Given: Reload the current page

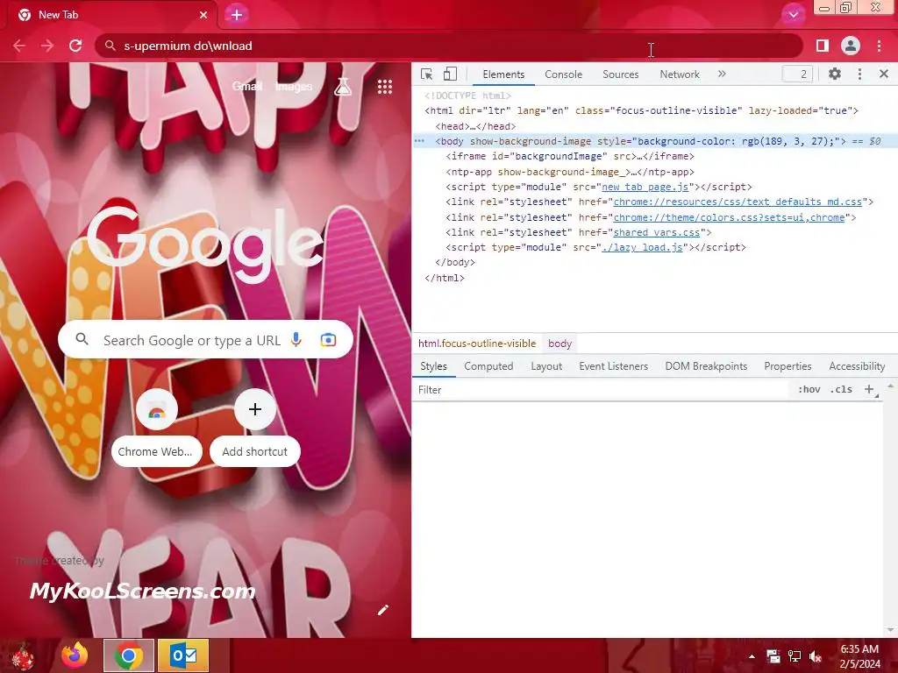Looking at the screenshot, I should click(75, 46).
